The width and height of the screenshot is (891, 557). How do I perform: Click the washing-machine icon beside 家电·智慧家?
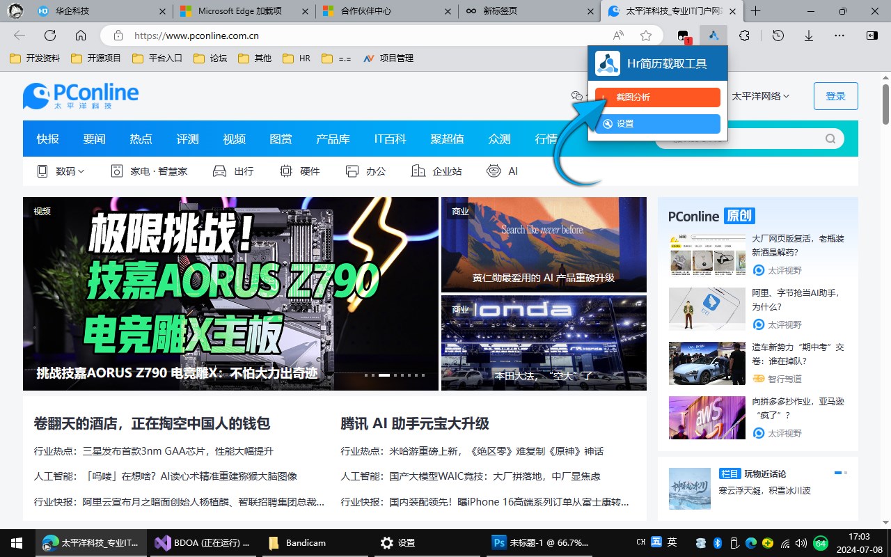(x=116, y=171)
